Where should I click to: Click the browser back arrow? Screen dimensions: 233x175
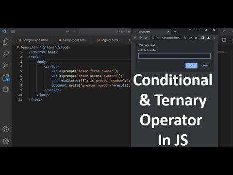pyautogui.click(x=135, y=38)
